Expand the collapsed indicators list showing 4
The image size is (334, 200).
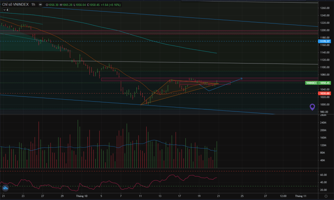point(5,10)
